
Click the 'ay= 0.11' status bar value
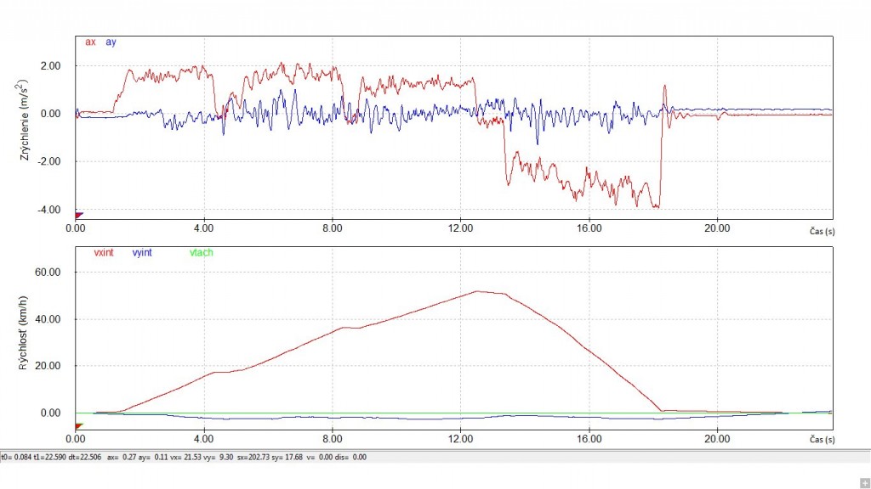(x=153, y=458)
